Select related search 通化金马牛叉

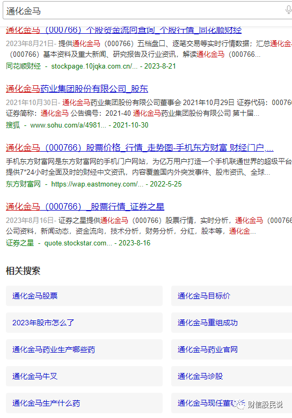(84, 376)
